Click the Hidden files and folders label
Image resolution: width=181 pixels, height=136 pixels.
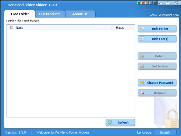coord(23,21)
